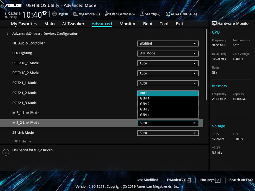Viewport: 255px width, 191px height.
Task: Expand PCIEX16_1 Mode dropdown
Action: (x=168, y=63)
